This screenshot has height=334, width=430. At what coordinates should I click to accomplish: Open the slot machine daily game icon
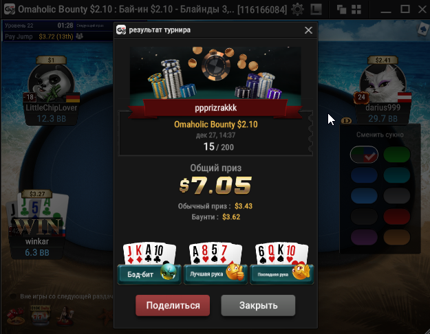pyautogui.click(x=40, y=315)
